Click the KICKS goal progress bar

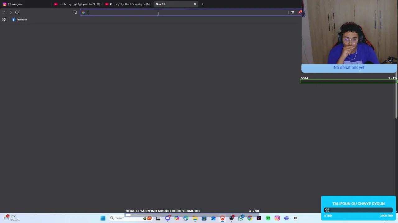348,81
